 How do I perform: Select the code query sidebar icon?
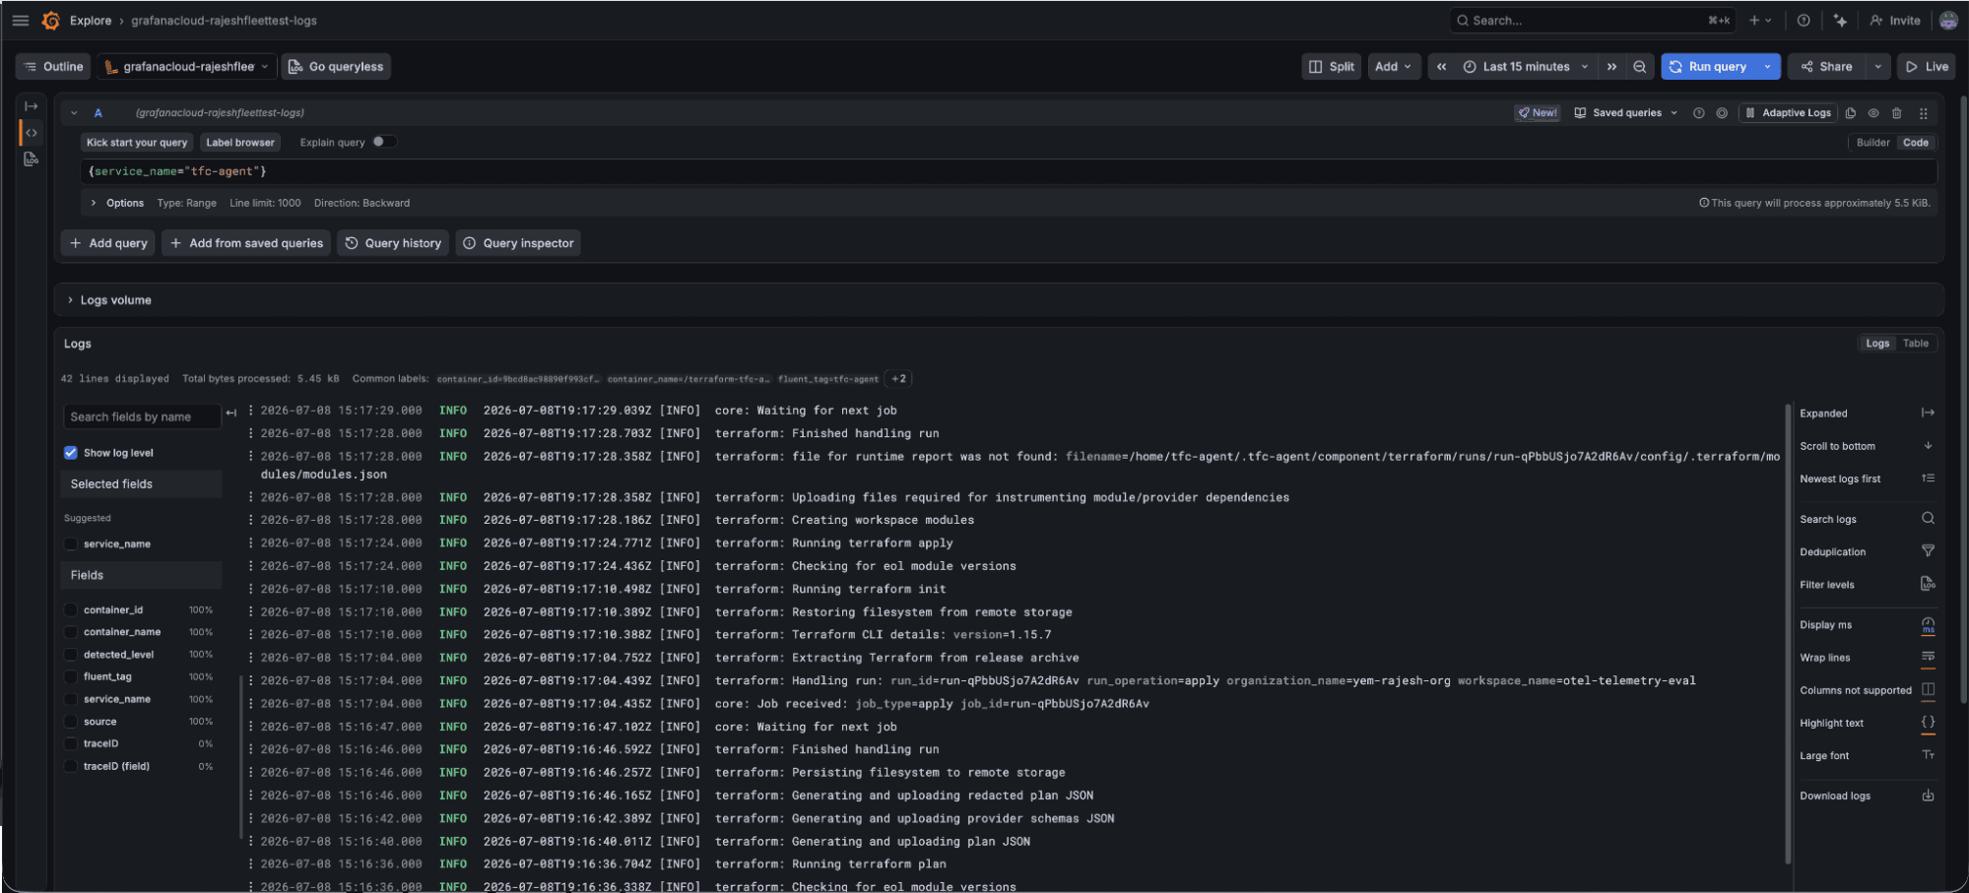32,133
